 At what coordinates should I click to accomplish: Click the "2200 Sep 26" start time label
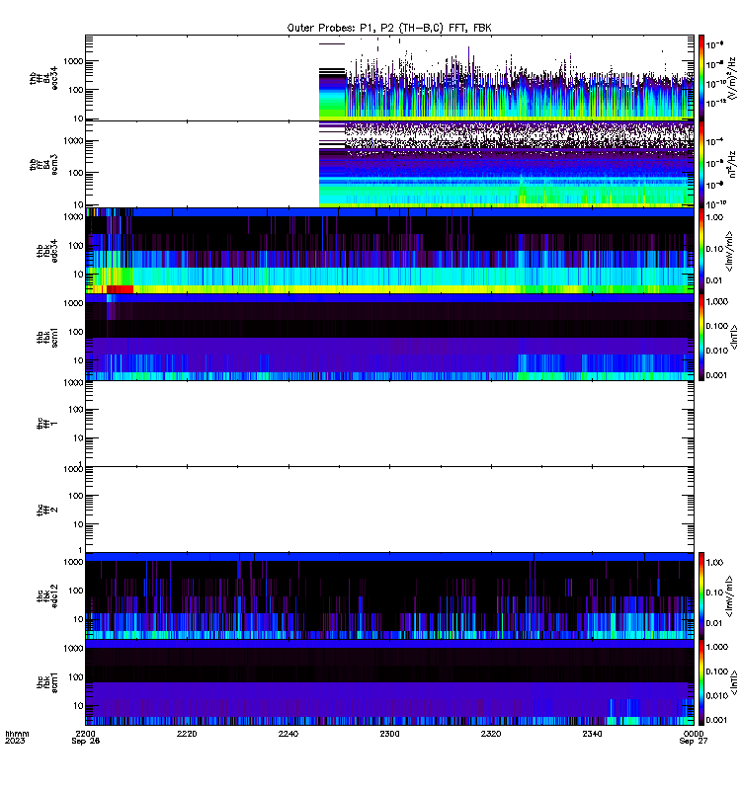86,737
